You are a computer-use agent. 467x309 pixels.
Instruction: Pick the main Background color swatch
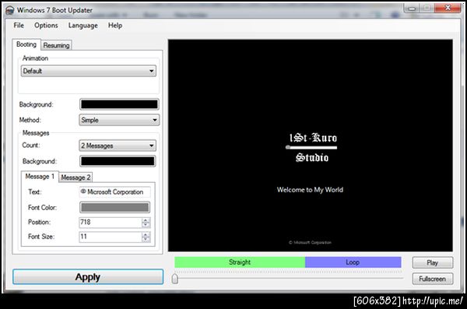click(x=119, y=104)
